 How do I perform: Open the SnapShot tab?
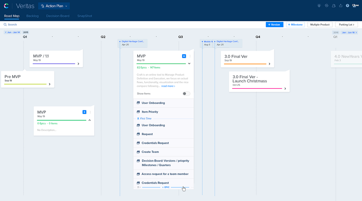tap(85, 16)
